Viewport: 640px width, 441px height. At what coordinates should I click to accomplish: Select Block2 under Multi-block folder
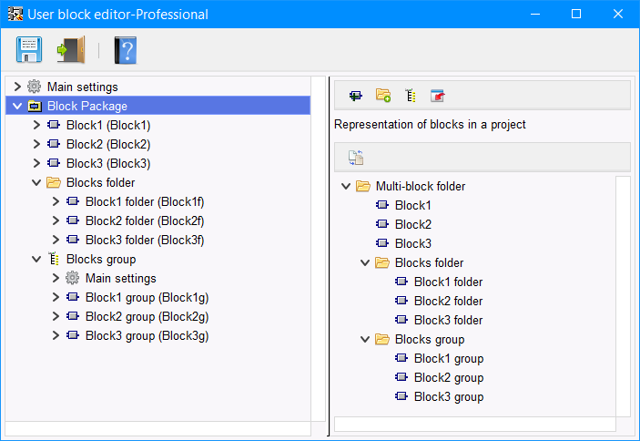[x=412, y=224]
